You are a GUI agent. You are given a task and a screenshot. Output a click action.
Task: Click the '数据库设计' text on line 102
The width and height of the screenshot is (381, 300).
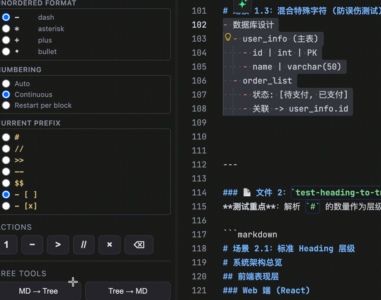coord(253,25)
